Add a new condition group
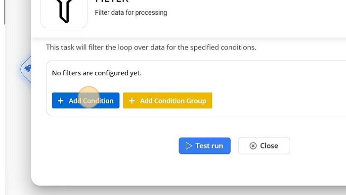Viewport: 346px width, 195px height. (168, 100)
